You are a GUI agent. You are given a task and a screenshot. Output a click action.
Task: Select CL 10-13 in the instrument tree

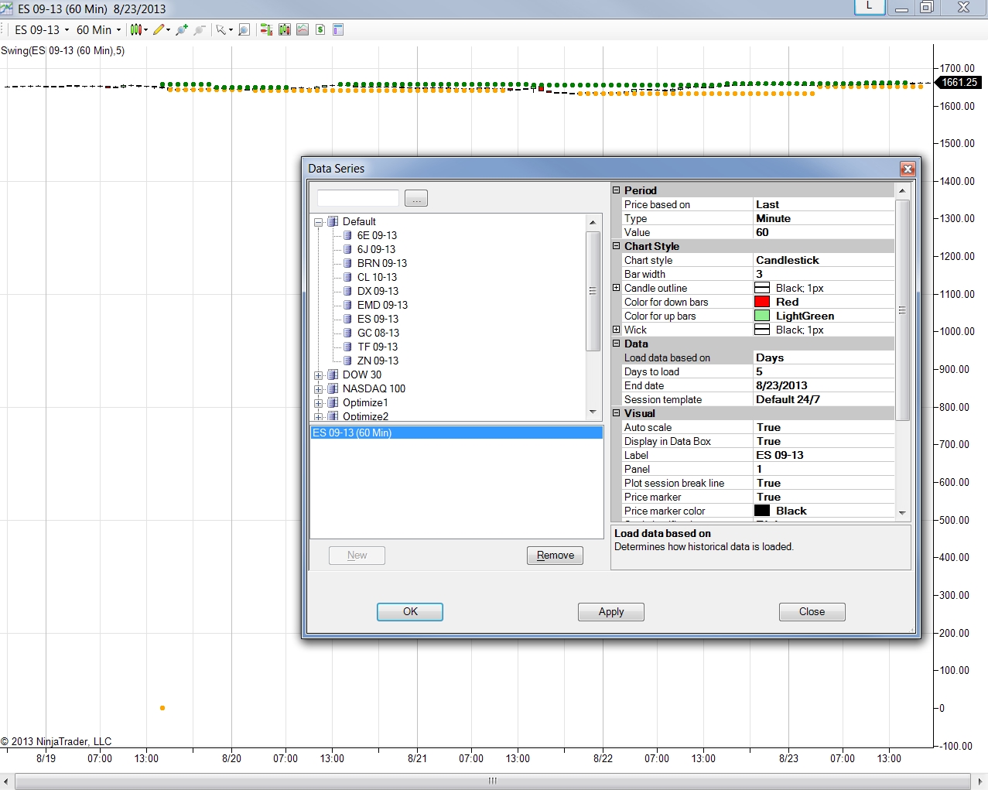[x=377, y=277]
